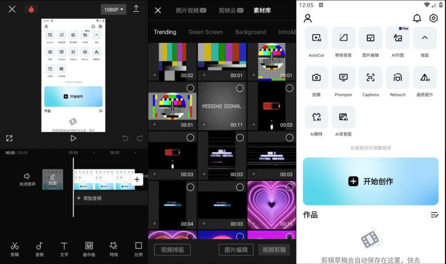
Task: Tap the 开始创作 start creating button
Action: pyautogui.click(x=370, y=181)
